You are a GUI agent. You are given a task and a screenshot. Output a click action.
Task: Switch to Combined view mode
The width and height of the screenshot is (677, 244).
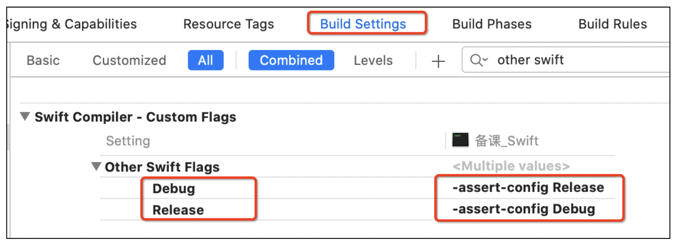pyautogui.click(x=291, y=60)
